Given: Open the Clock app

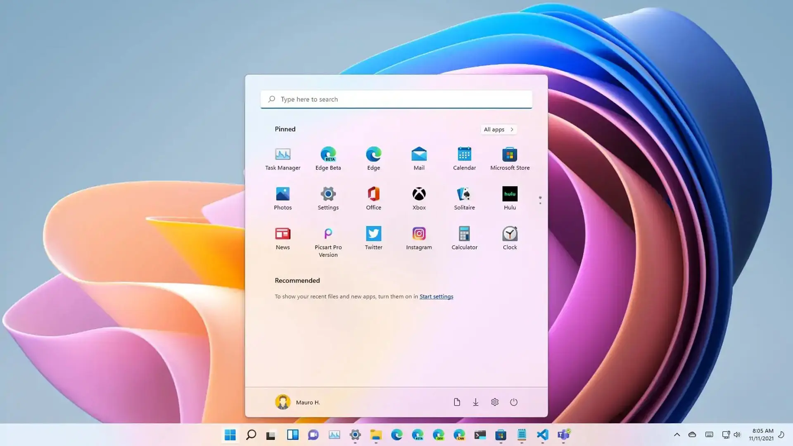Looking at the screenshot, I should pyautogui.click(x=510, y=238).
